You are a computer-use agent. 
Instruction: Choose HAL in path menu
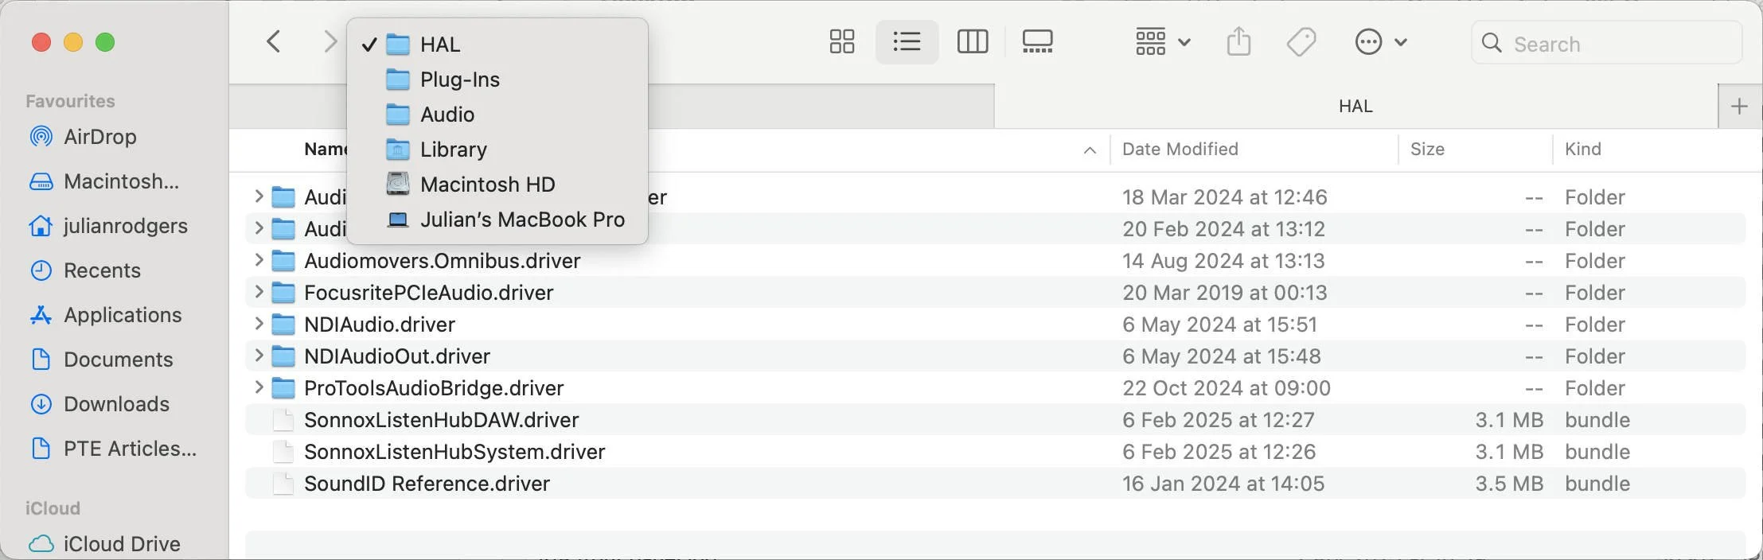coord(497,45)
